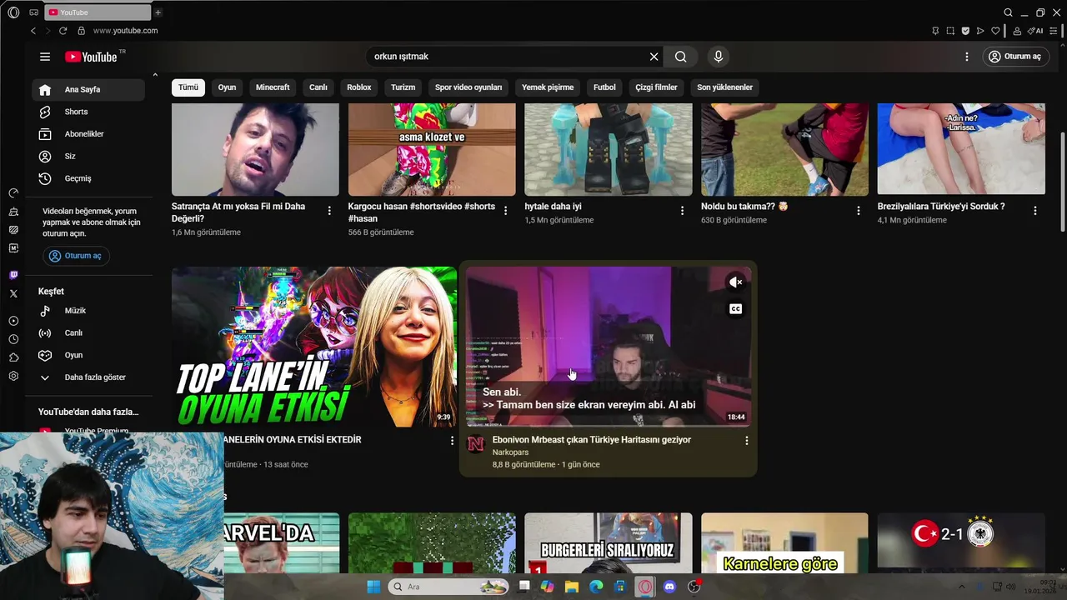Clear the search box with the X
This screenshot has width=1067, height=600.
click(654, 57)
